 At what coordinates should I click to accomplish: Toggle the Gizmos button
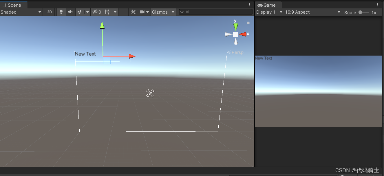point(160,12)
